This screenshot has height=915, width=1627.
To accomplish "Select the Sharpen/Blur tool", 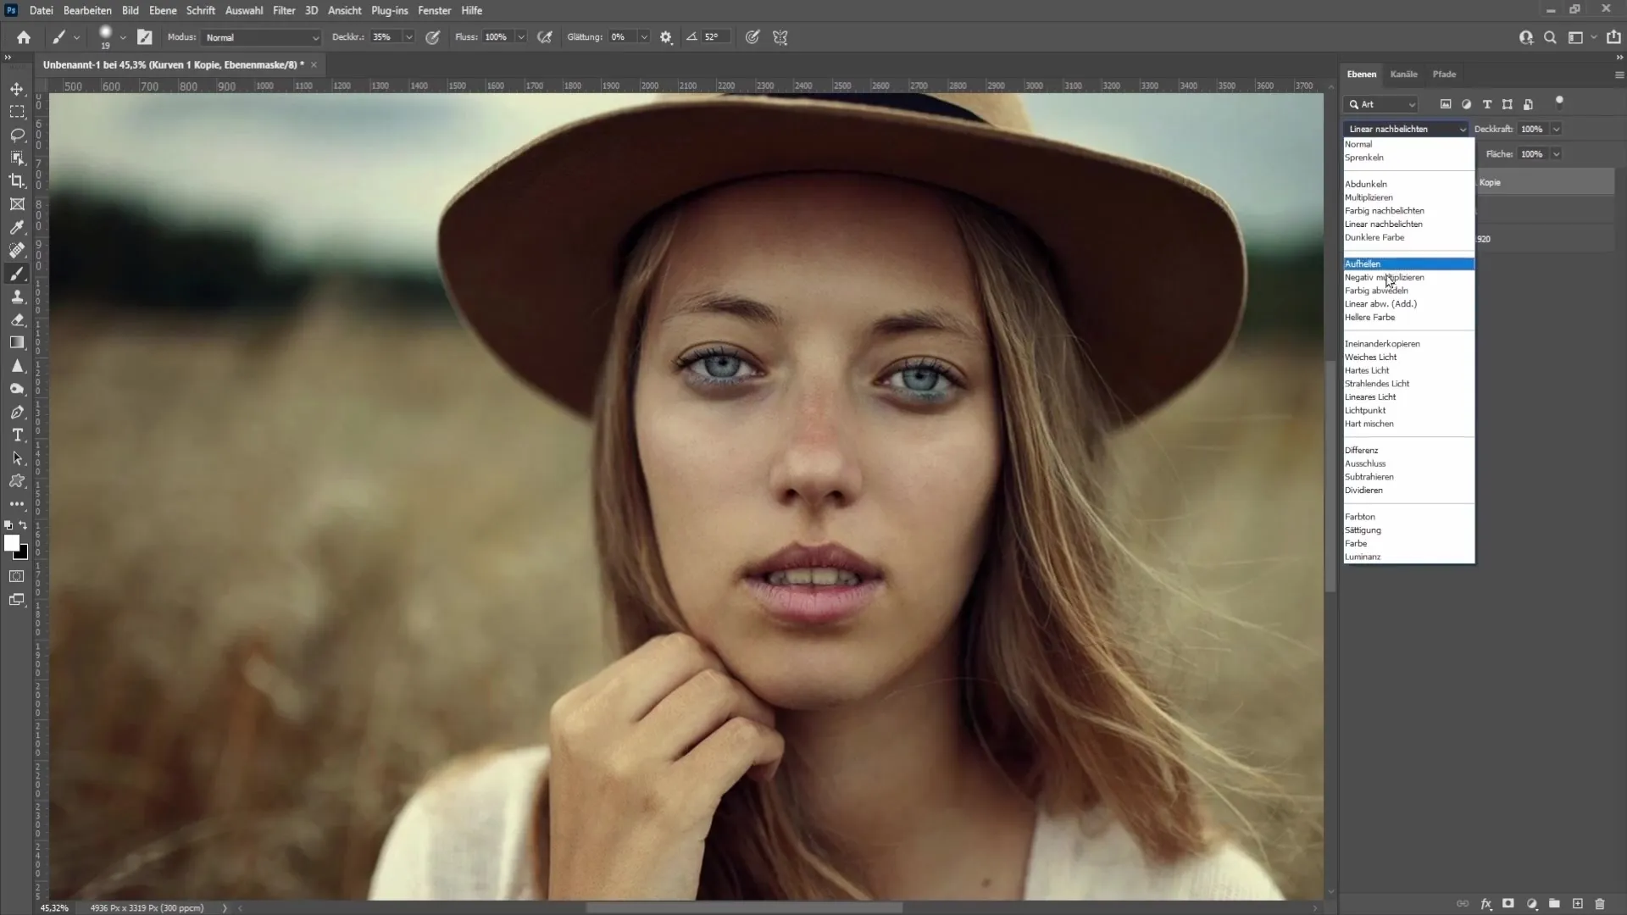I will (17, 366).
